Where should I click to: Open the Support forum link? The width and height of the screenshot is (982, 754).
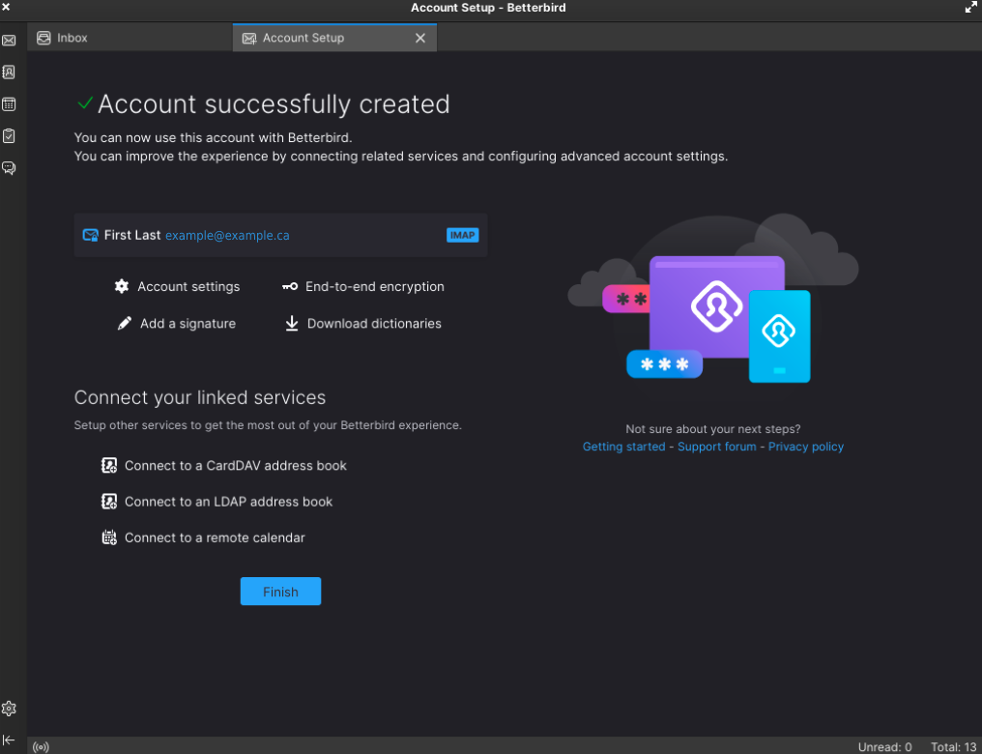tap(716, 447)
